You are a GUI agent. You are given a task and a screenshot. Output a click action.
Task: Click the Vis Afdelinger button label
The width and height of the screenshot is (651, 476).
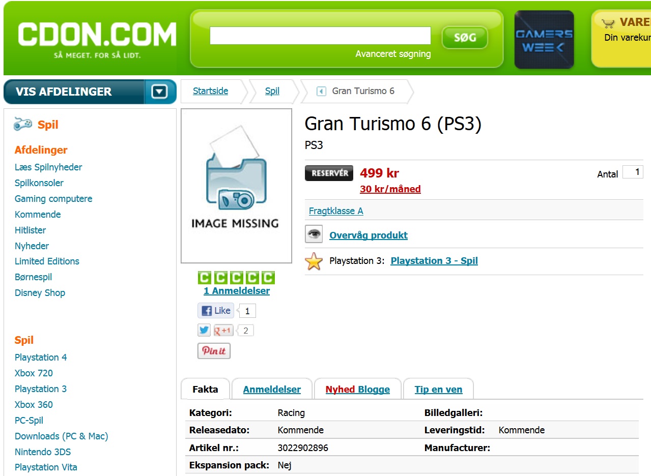pyautogui.click(x=64, y=92)
